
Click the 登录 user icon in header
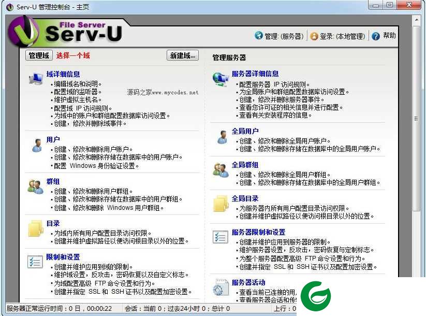[x=314, y=36]
